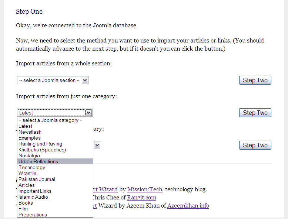
Task: Open the Azeemkhan.info link
Action: point(188,205)
